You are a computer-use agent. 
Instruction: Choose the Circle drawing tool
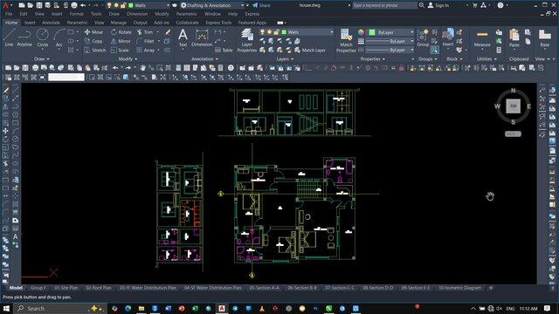(43, 38)
